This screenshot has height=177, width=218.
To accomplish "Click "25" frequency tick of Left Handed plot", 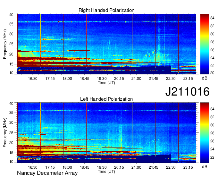I will point(11,133).
